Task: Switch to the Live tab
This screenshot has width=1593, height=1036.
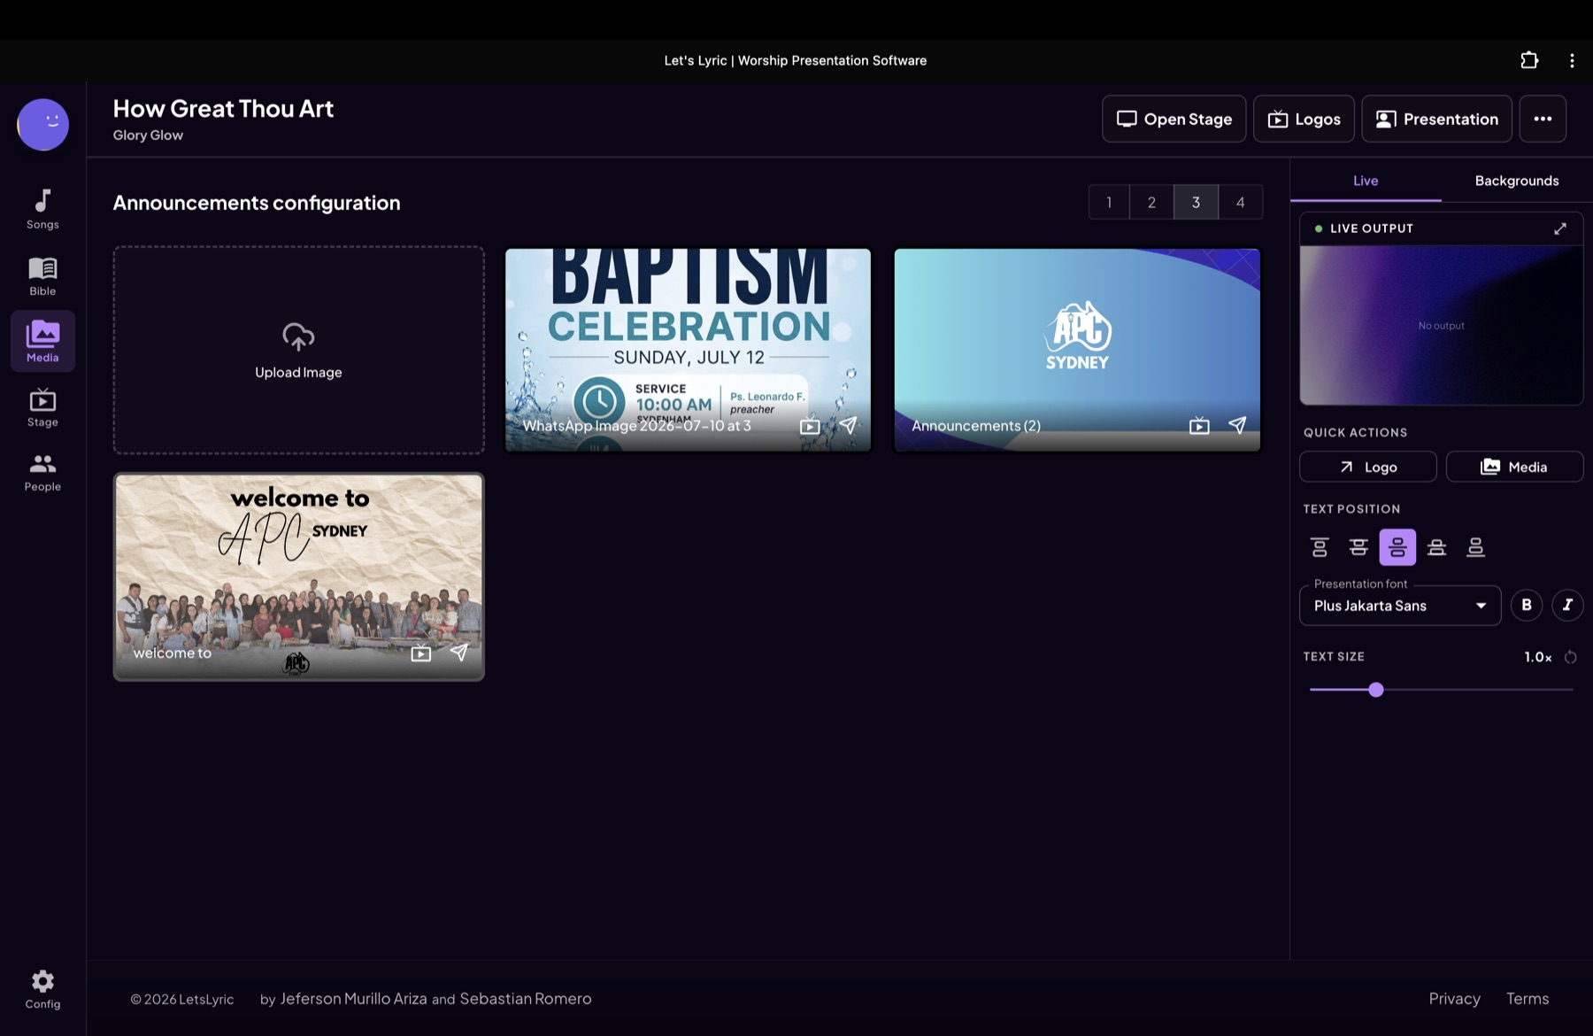Action: pyautogui.click(x=1366, y=181)
